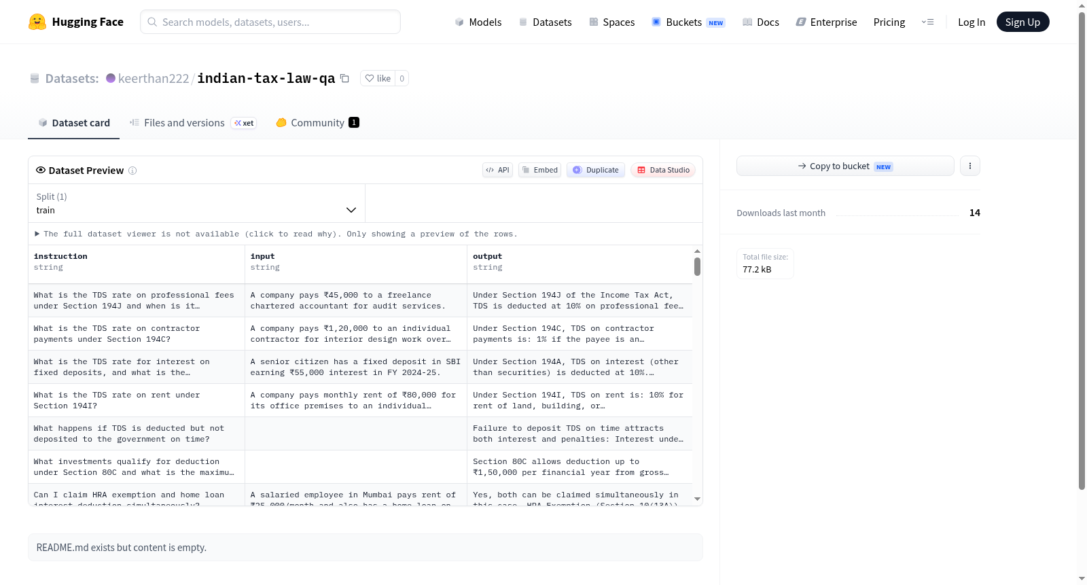The height and width of the screenshot is (585, 1087).
Task: Click the info icon beside Dataset Preview
Action: tap(132, 171)
